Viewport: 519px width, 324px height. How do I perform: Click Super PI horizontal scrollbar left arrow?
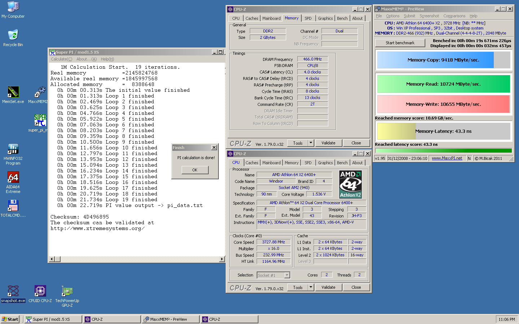tap(52, 259)
